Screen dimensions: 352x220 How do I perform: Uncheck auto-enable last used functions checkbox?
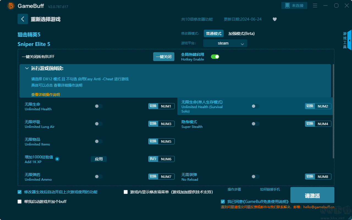20,192
